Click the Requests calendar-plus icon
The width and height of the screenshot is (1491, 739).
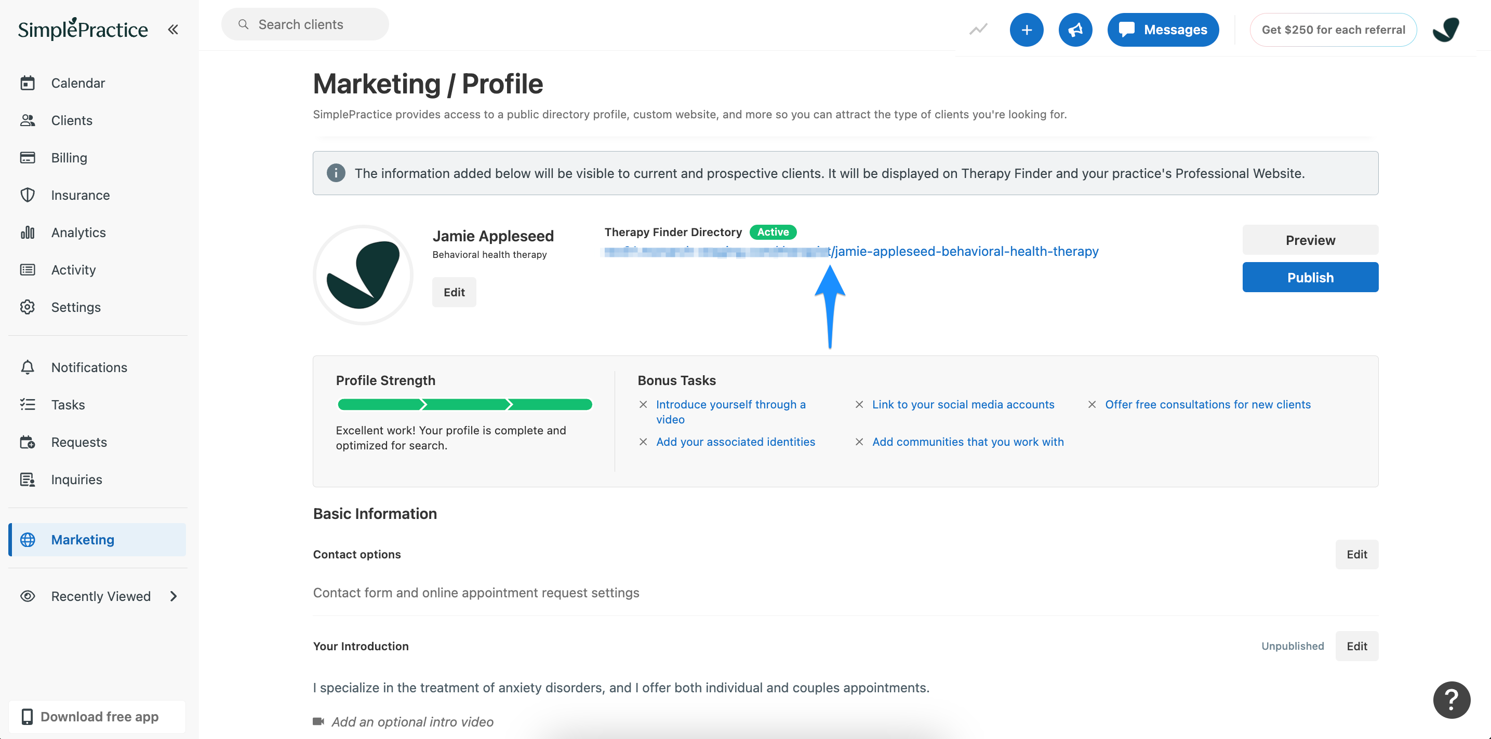27,442
